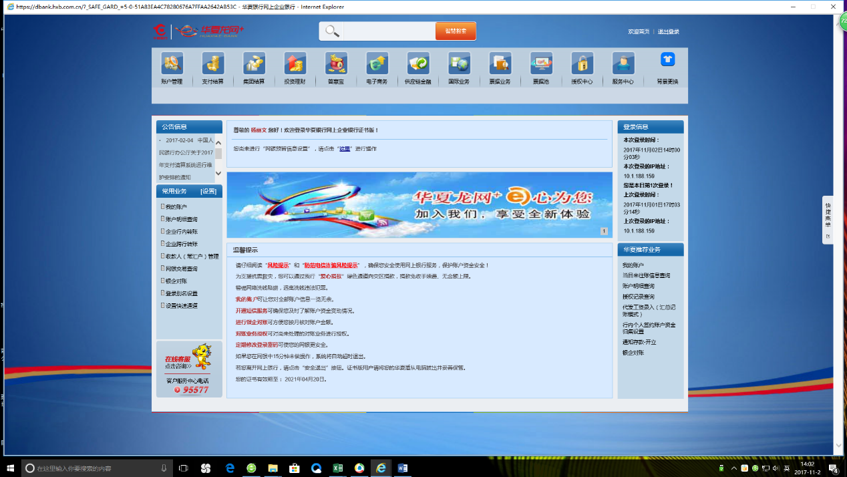Open Windows Start menu
The width and height of the screenshot is (847, 477).
click(11, 468)
